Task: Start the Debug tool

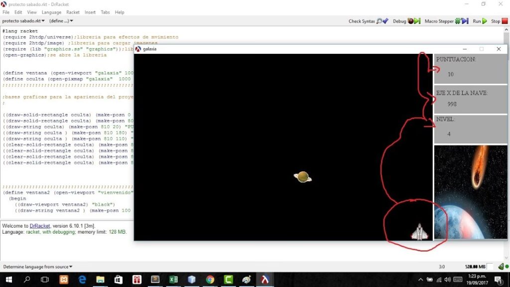Action: (x=406, y=21)
